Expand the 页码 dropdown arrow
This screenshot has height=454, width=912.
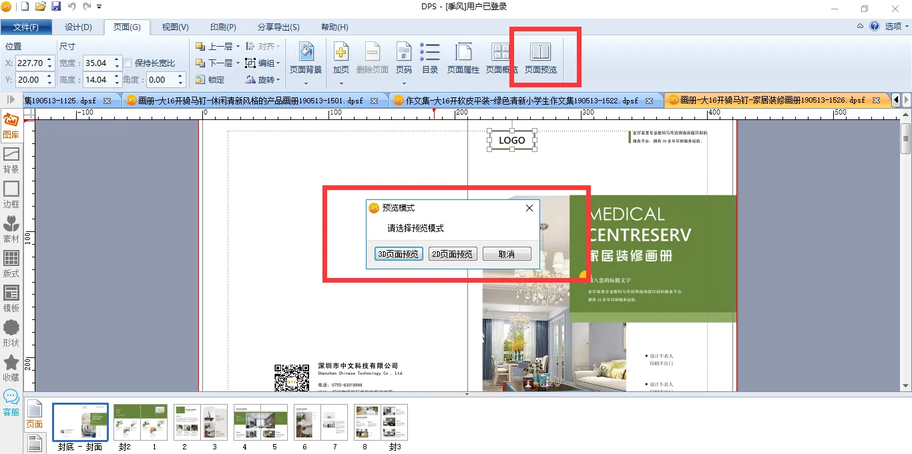pos(404,83)
